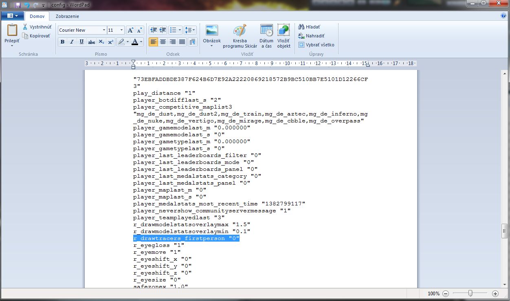Toggle underline formatting
Viewport: 510px width, 301px height.
[81, 42]
